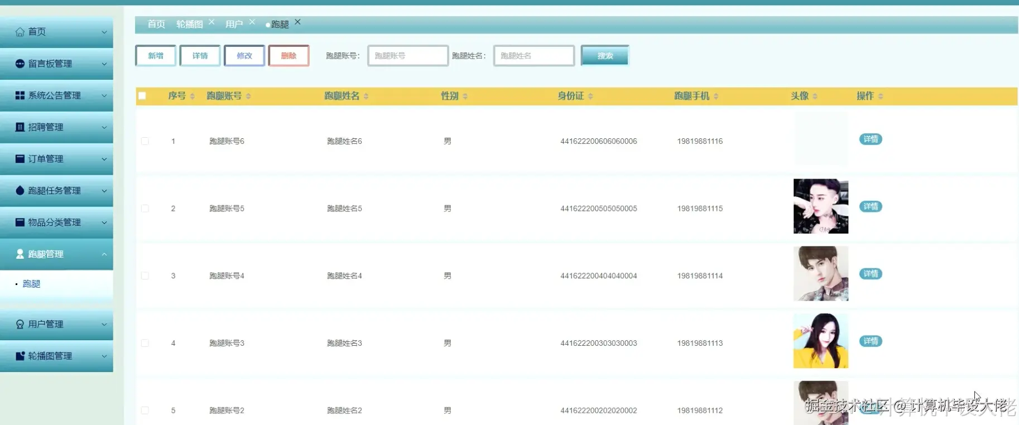This screenshot has height=425, width=1019.
Task: Click the 新增 button
Action: [156, 56]
